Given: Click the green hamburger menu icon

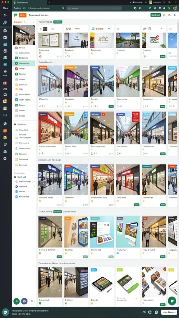Looking at the screenshot, I should click(16, 15).
